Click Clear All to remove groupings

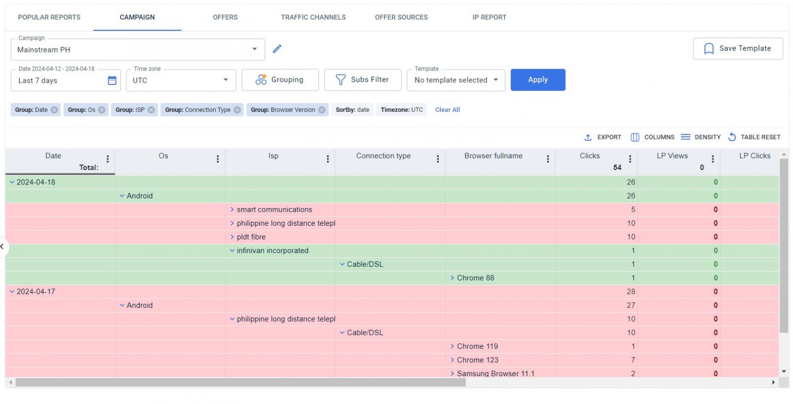pyautogui.click(x=447, y=109)
